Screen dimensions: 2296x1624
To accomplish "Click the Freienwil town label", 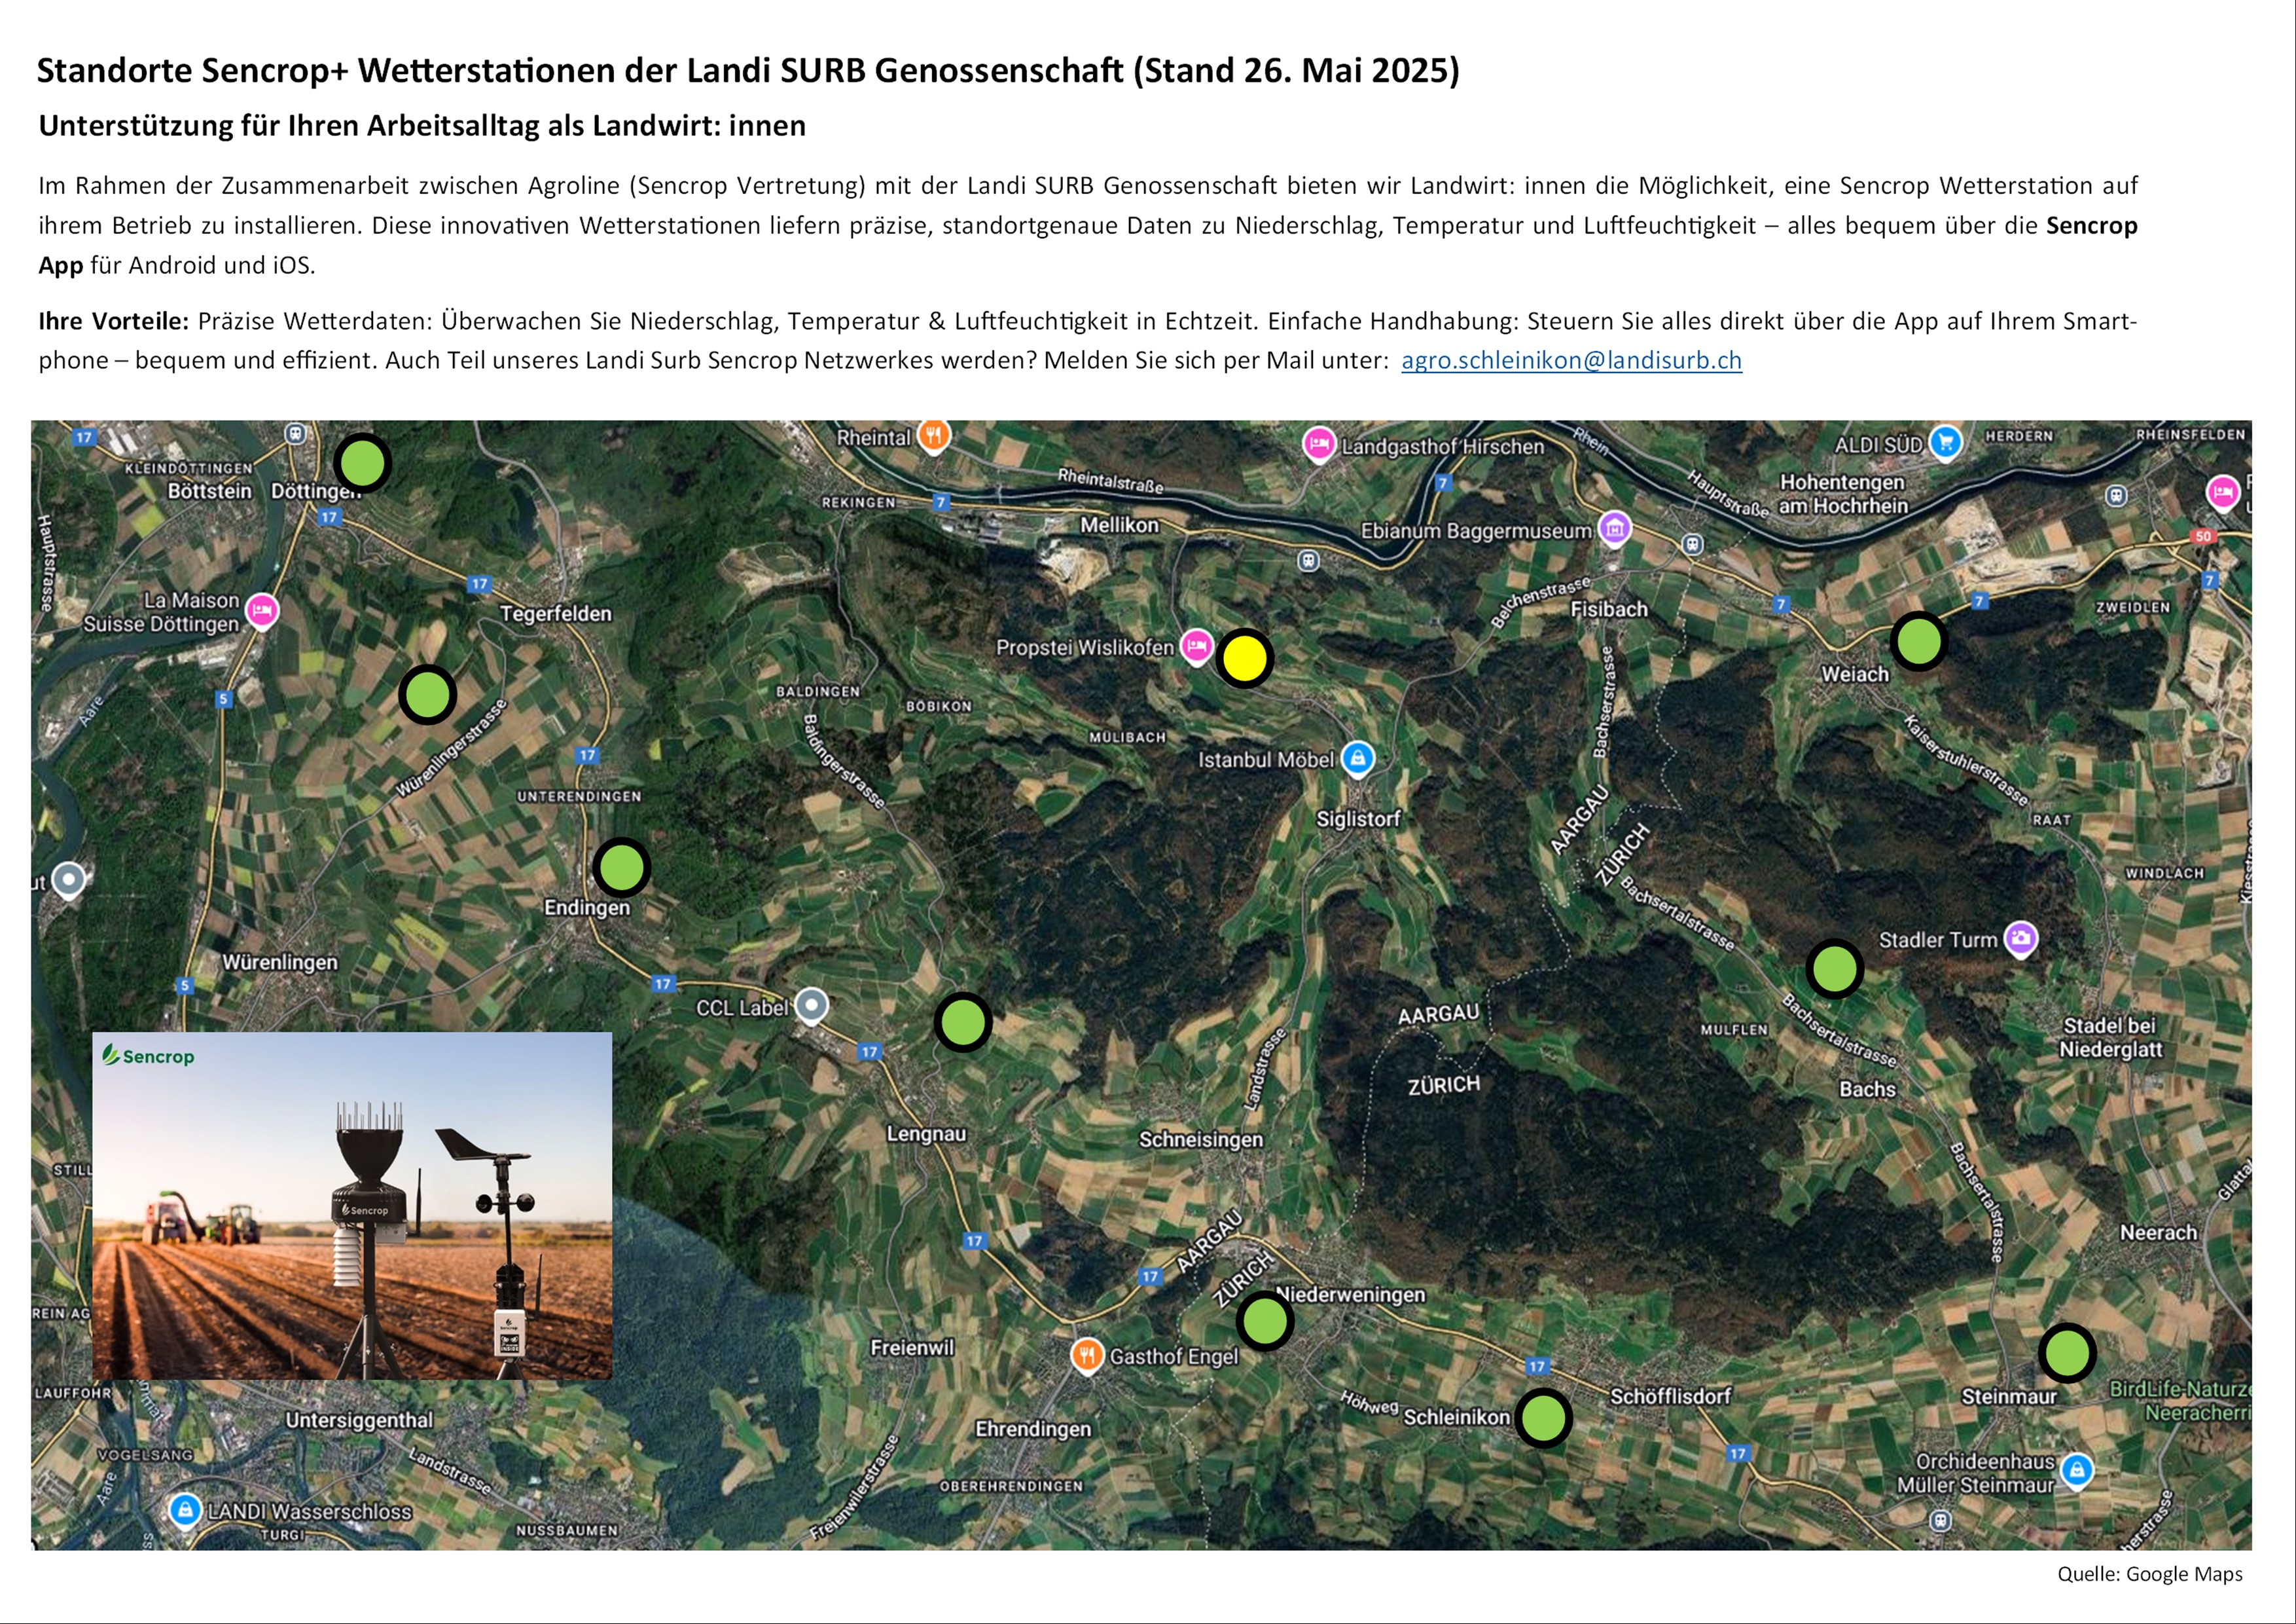I will (x=912, y=1348).
